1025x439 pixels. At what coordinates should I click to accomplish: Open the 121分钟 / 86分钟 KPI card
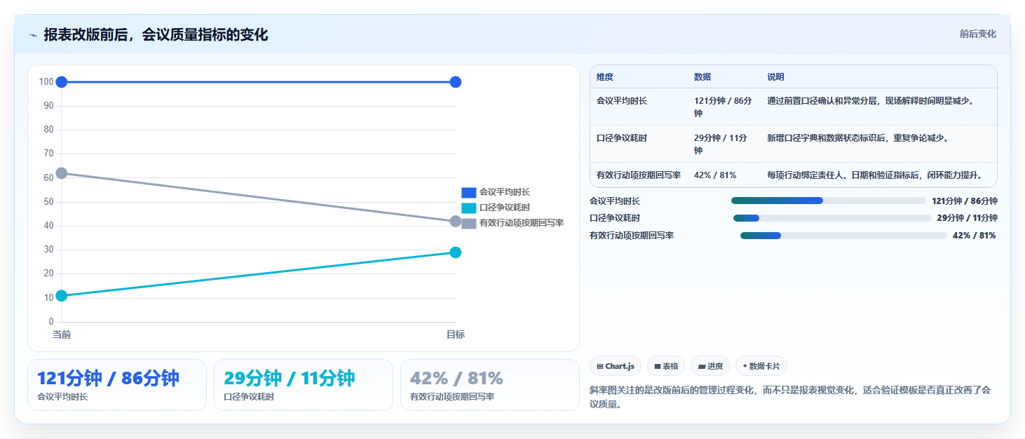(117, 385)
